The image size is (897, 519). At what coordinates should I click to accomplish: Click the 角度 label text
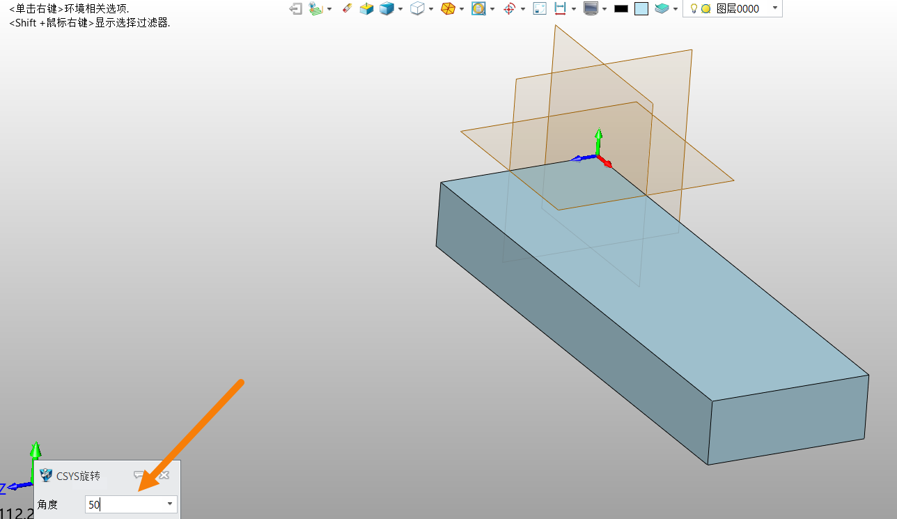click(x=47, y=505)
